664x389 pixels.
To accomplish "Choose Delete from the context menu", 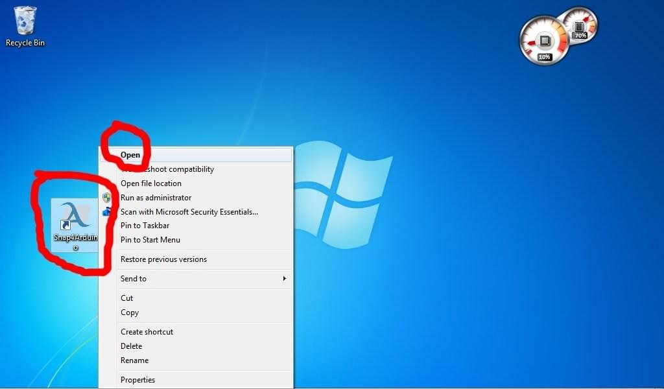I will click(196, 346).
